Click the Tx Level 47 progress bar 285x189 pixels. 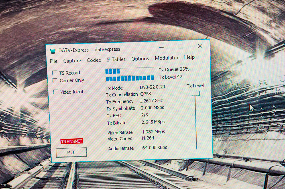coord(130,78)
